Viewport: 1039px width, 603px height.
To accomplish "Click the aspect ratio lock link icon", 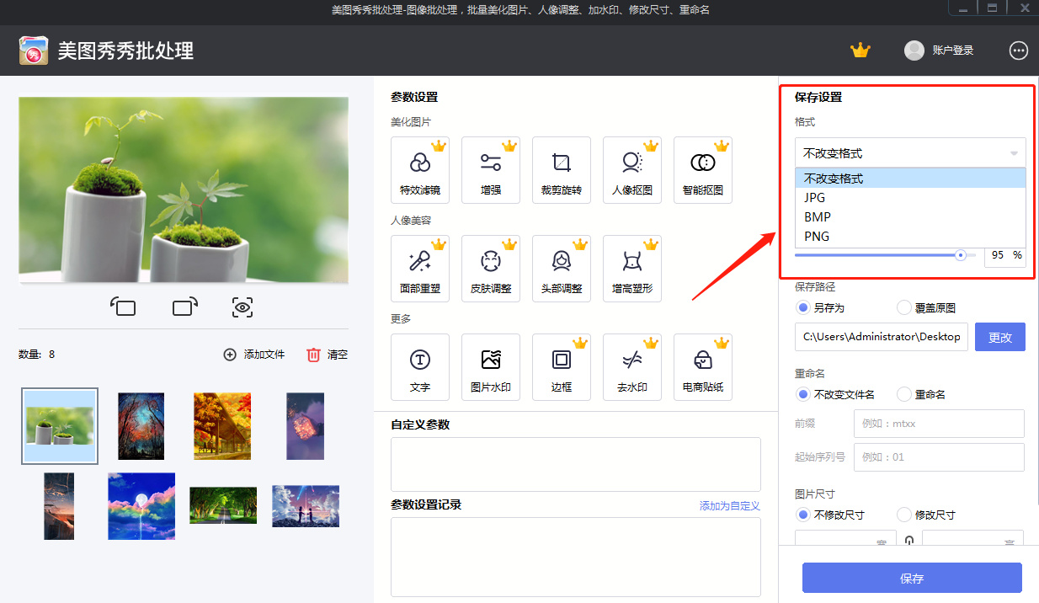I will 909,542.
